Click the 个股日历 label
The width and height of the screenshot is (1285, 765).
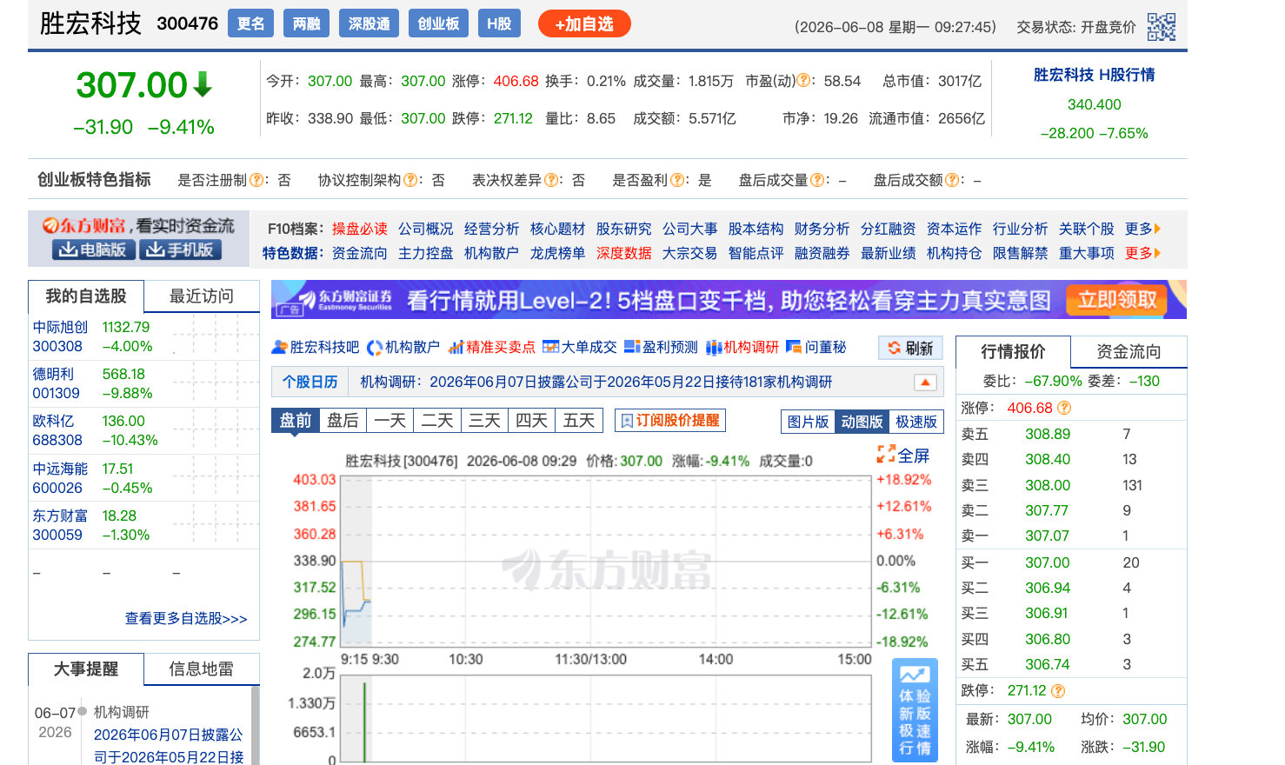point(310,382)
